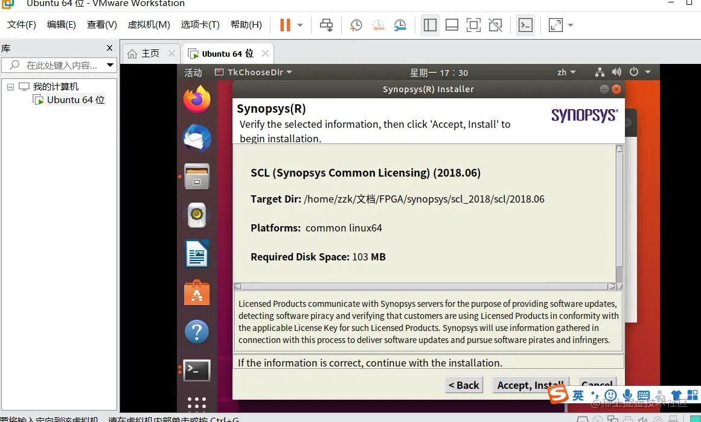Close the Synopsys Installer window
This screenshot has width=701, height=422.
click(x=616, y=89)
